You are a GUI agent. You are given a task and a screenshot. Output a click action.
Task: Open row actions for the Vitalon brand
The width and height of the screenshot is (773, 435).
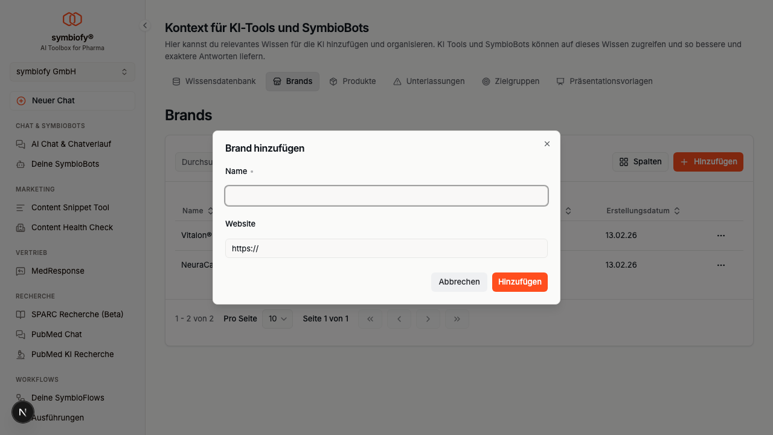[x=720, y=236]
